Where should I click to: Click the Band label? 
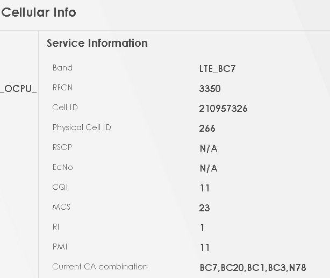coord(62,68)
